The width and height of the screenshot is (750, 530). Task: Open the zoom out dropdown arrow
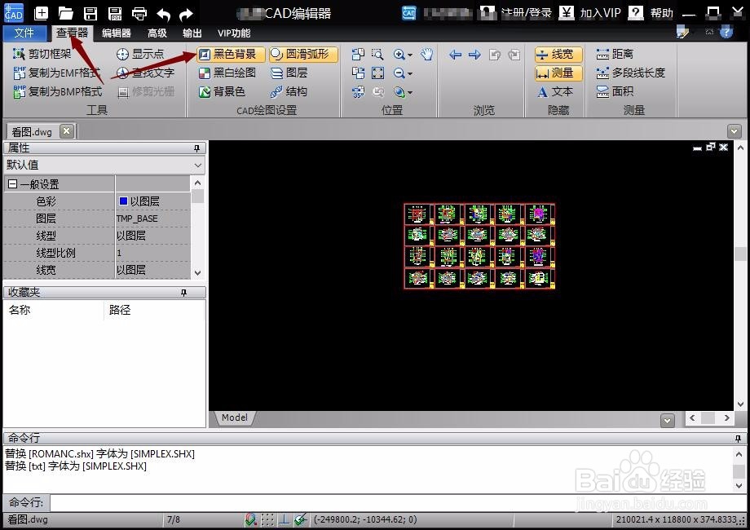pos(410,73)
